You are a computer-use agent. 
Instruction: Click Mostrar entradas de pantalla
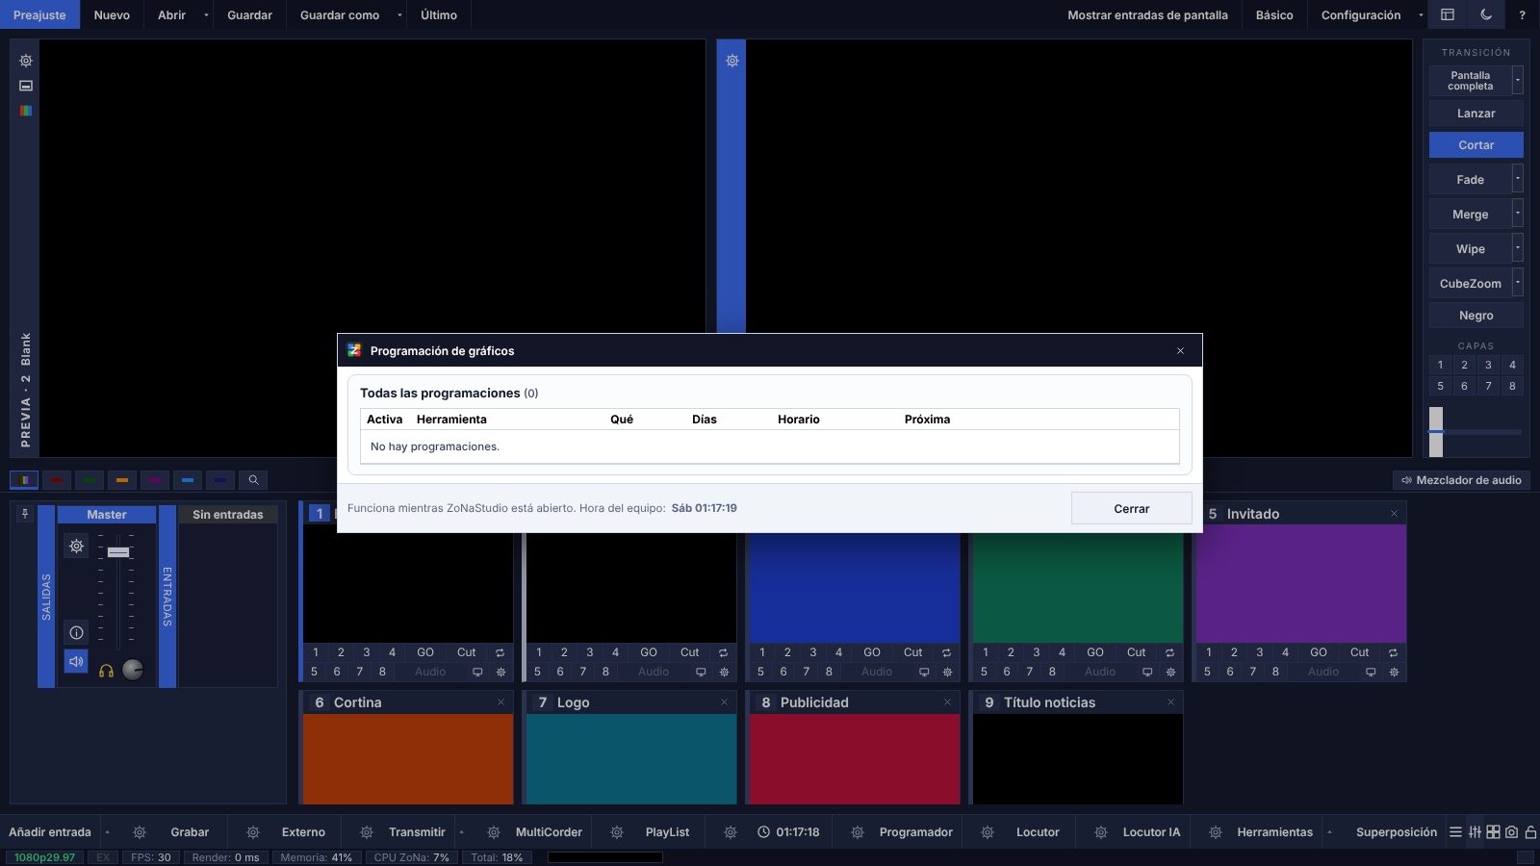point(1147,14)
